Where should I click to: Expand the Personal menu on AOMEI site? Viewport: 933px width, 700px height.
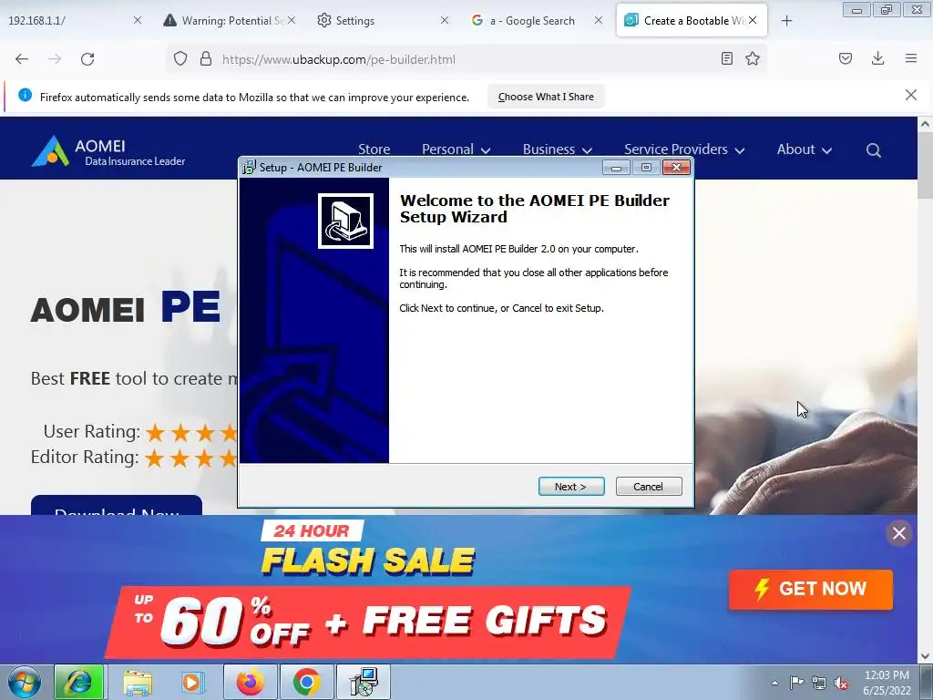coord(456,149)
